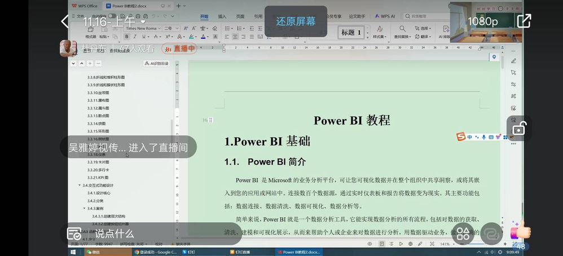This screenshot has height=256, width=563.
Task: Expand outline levels with the plus button
Action: [90, 64]
